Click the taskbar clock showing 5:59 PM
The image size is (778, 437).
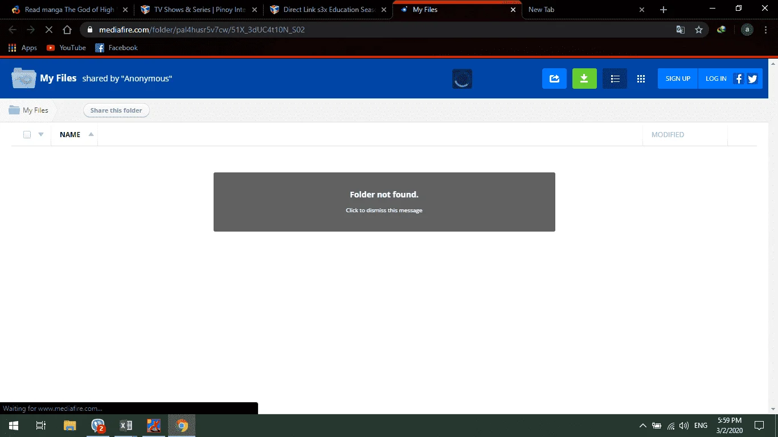pyautogui.click(x=729, y=426)
